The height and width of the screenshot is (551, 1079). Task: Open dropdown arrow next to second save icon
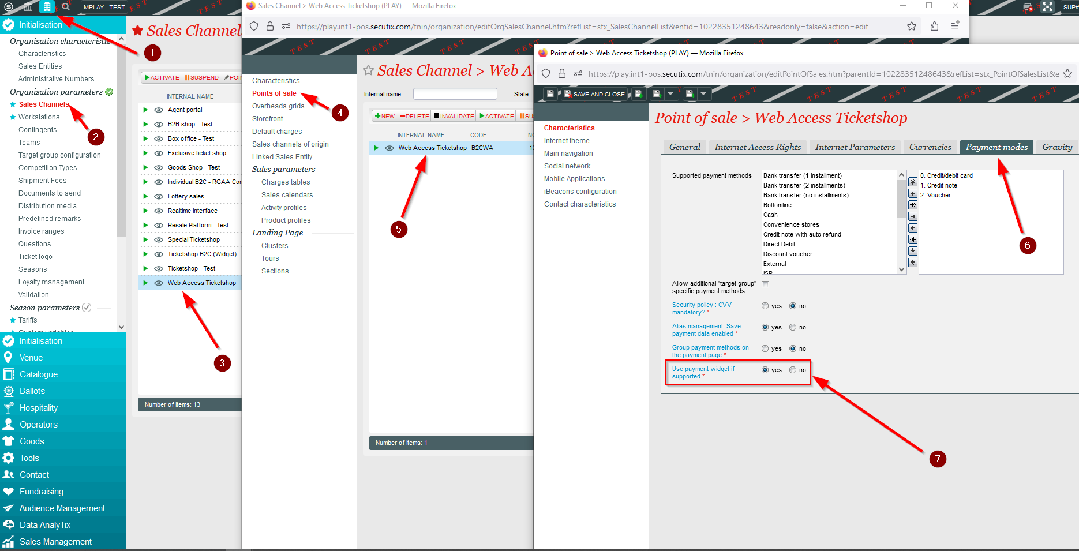670,94
